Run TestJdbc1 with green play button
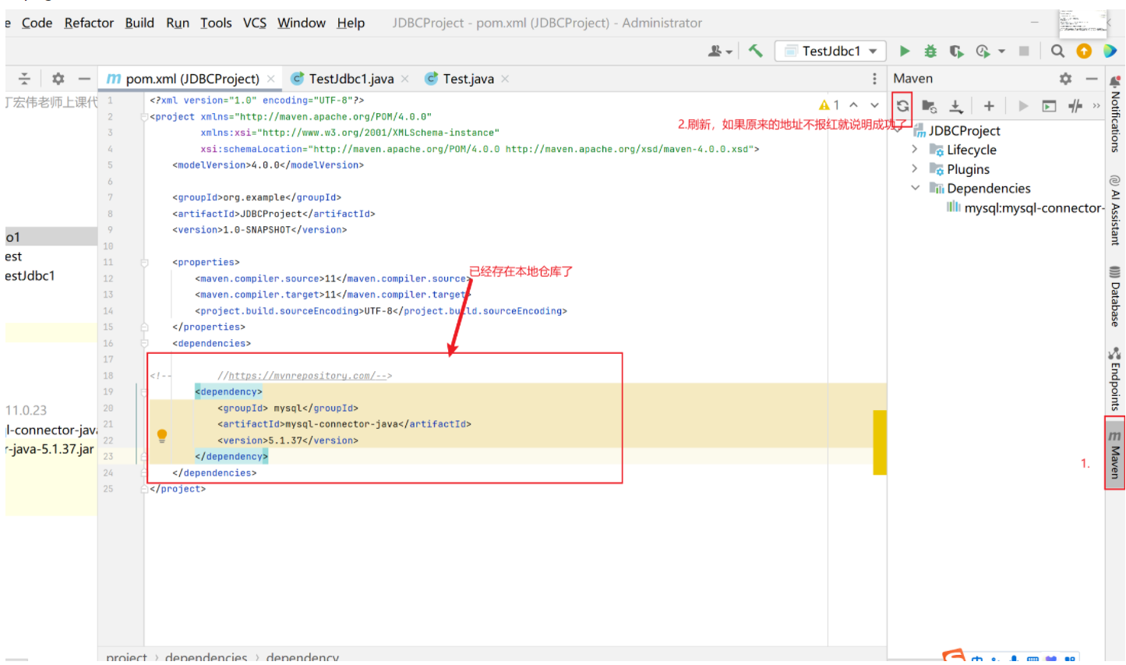Viewport: 1126px width, 665px height. (905, 51)
